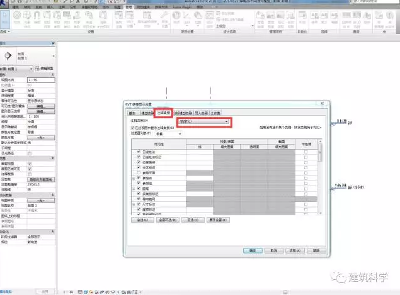Uncheck the 屋顶标记 visibility checkbox

pos(139,209)
